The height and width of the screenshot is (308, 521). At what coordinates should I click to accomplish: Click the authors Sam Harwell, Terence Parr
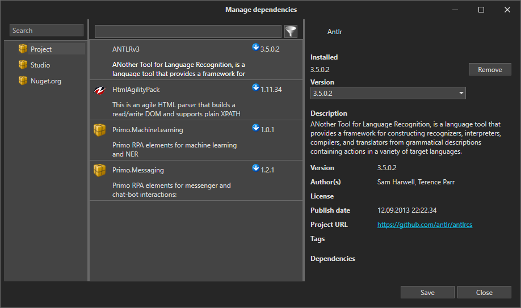(415, 182)
